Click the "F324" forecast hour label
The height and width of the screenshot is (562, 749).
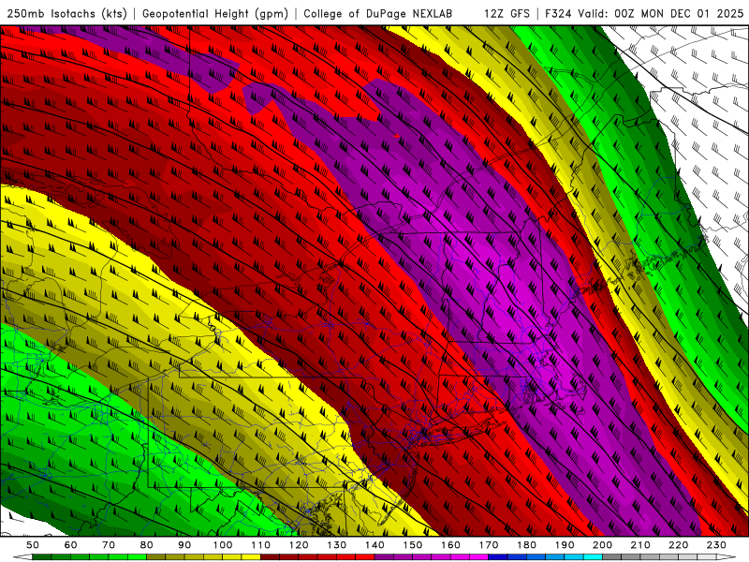[557, 13]
